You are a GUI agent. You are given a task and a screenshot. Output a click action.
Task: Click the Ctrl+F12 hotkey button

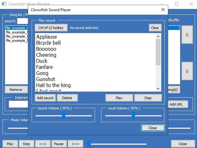coord(51,28)
